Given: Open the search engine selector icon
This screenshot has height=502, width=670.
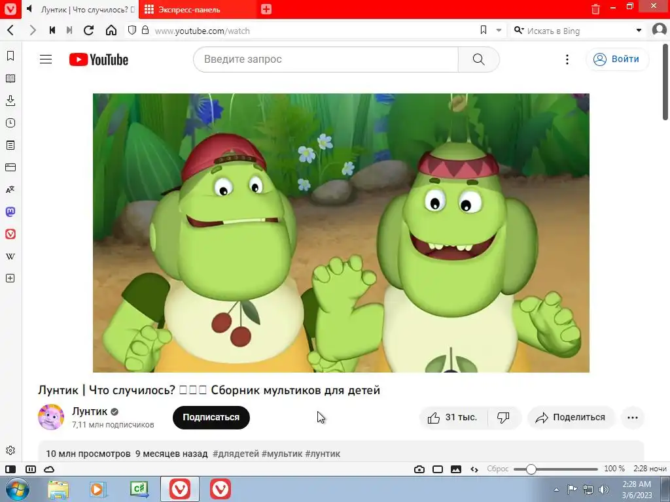Looking at the screenshot, I should click(518, 30).
